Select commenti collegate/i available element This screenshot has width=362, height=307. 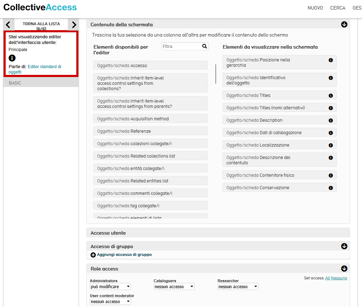(x=150, y=193)
